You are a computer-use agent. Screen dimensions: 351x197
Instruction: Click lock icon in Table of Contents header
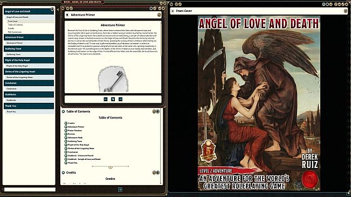pyautogui.click(x=158, y=111)
